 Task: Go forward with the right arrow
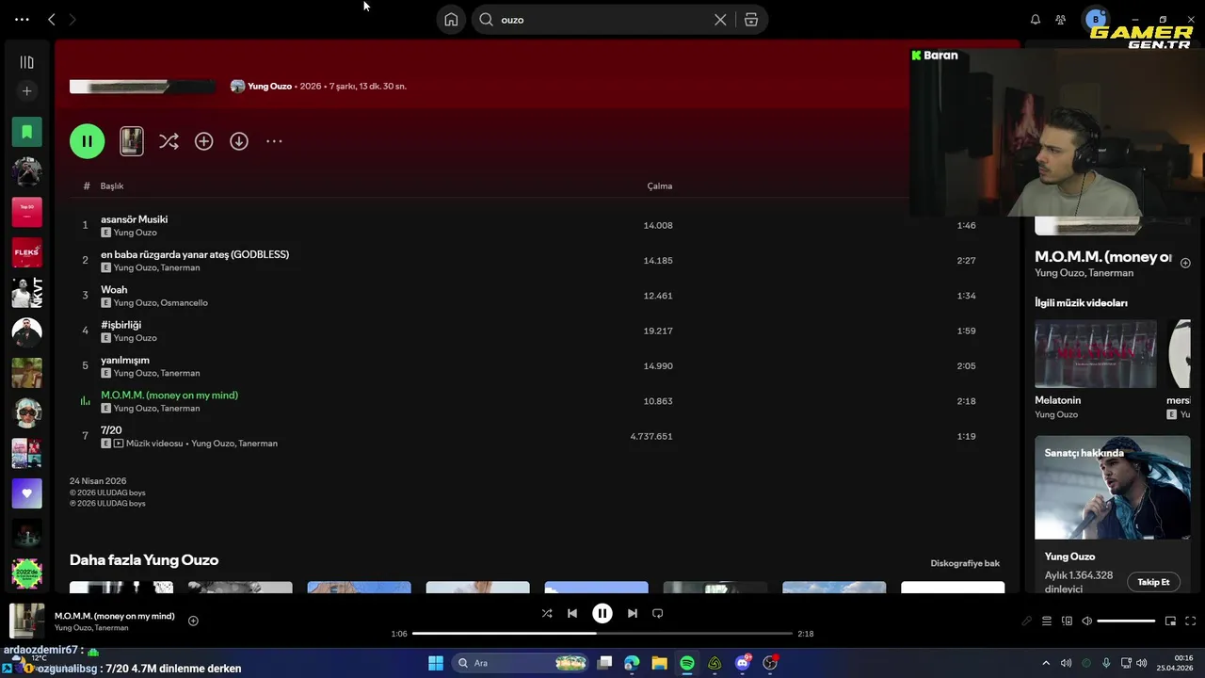72,20
